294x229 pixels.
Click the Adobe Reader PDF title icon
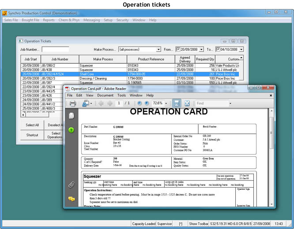tap(67, 89)
